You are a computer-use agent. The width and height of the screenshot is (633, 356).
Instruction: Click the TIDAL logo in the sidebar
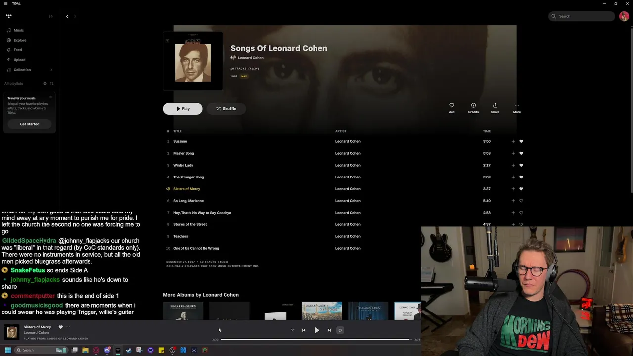(9, 16)
